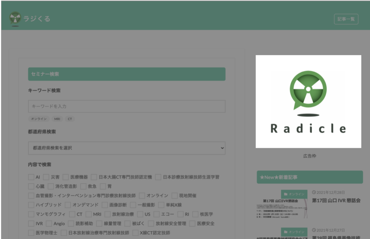
Task: Click the キーワードを入力 search field
Action: pos(127,106)
